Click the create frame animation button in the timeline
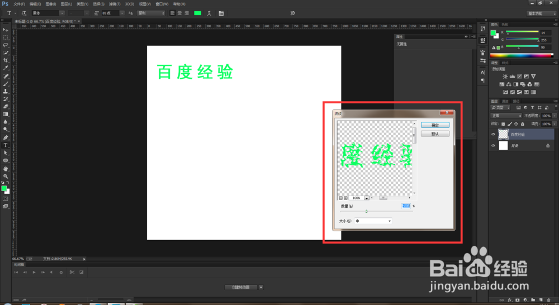Viewport: 559px width, 305px height. pyautogui.click(x=241, y=287)
